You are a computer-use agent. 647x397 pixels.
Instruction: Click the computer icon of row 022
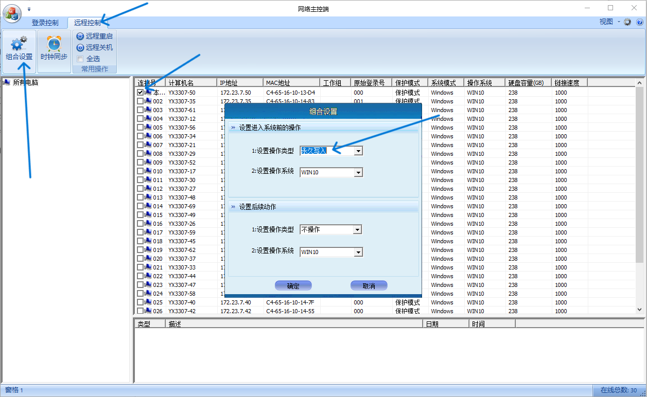pos(148,276)
